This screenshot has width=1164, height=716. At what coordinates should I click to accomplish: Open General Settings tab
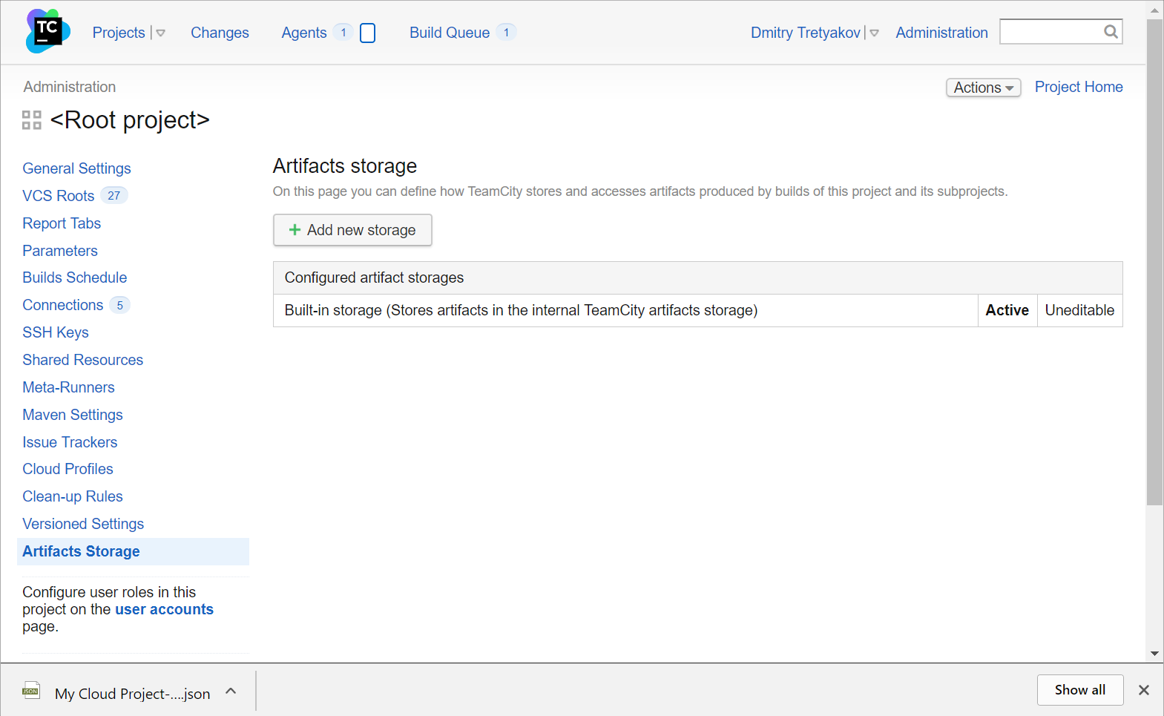point(76,168)
